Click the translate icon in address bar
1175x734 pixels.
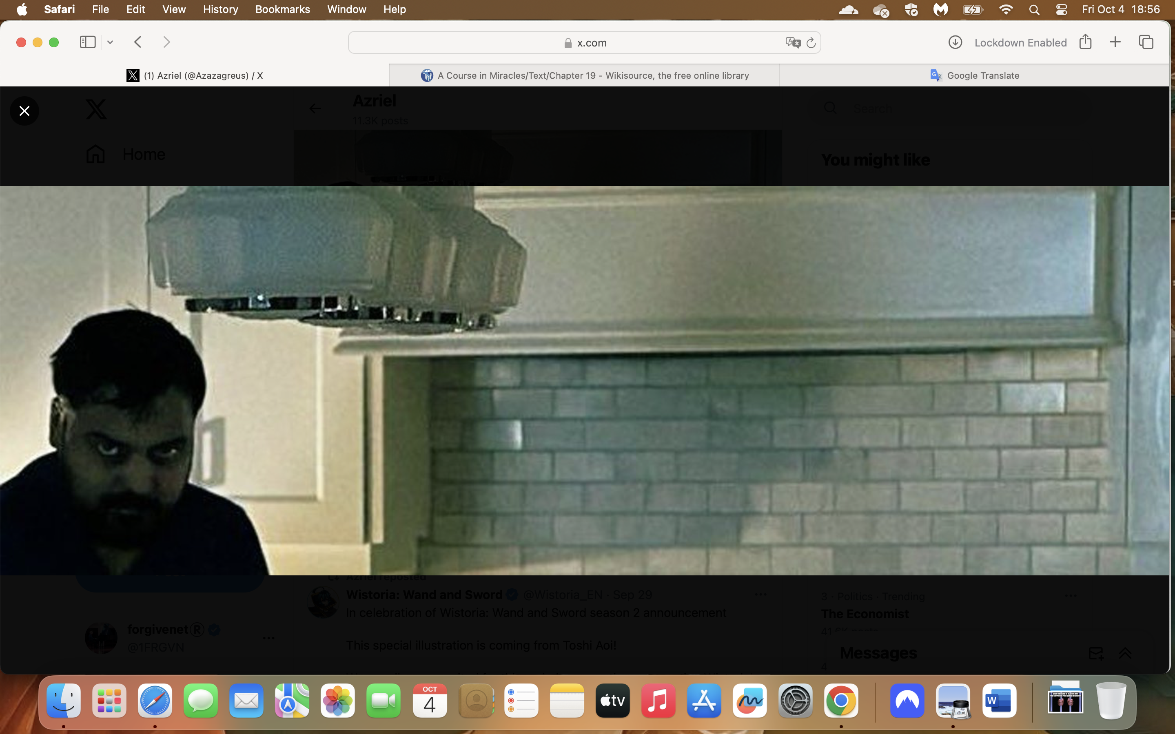tap(793, 43)
